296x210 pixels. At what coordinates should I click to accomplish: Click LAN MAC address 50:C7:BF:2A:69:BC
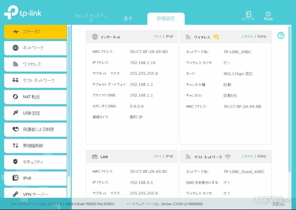click(x=149, y=172)
